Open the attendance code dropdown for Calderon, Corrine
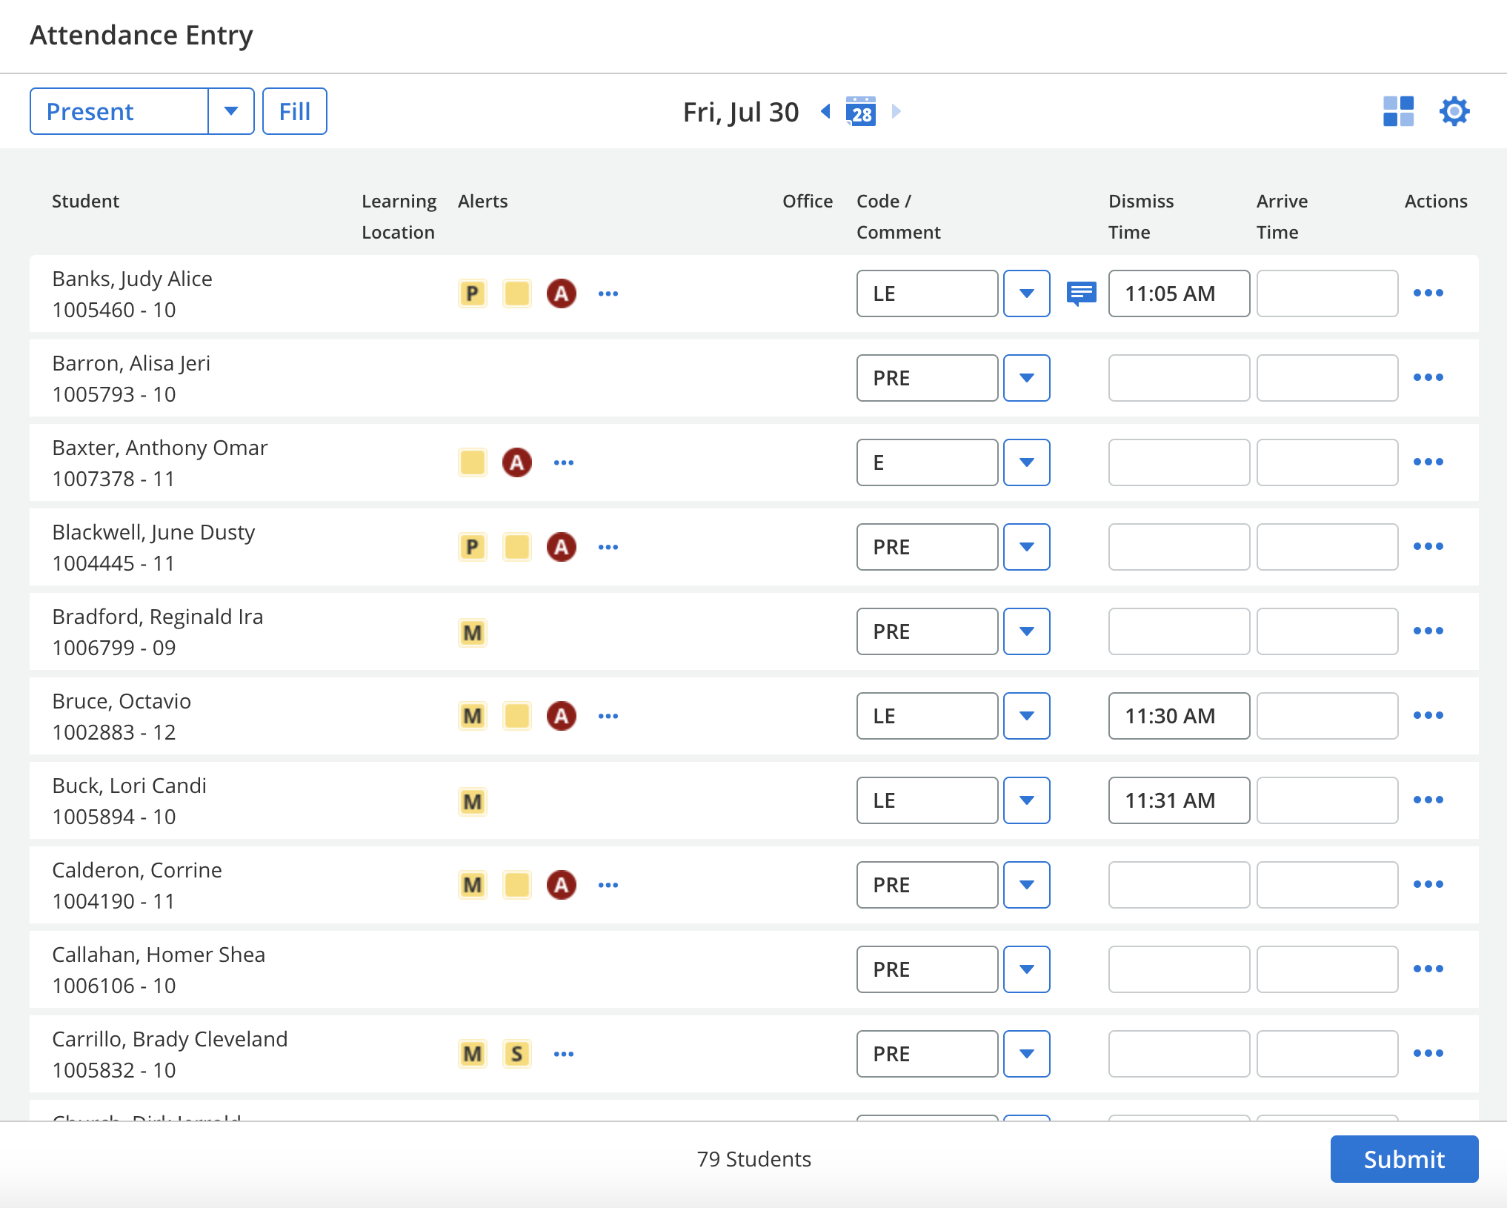Image resolution: width=1507 pixels, height=1208 pixels. tap(1027, 884)
